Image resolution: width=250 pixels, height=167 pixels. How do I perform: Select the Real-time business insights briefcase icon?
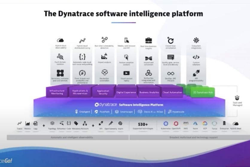[149, 40]
